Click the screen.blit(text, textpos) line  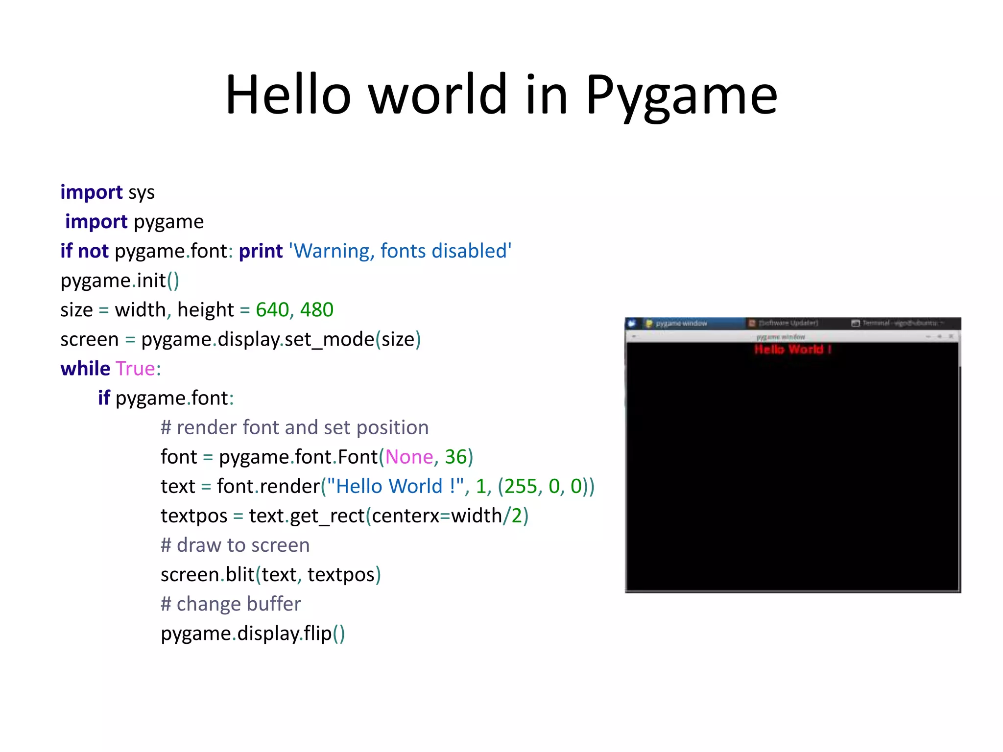click(270, 575)
